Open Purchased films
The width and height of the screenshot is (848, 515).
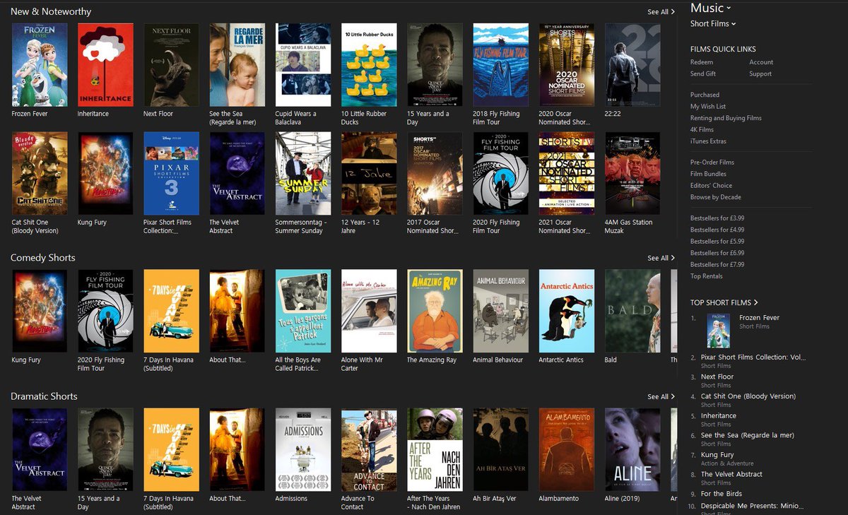[705, 95]
